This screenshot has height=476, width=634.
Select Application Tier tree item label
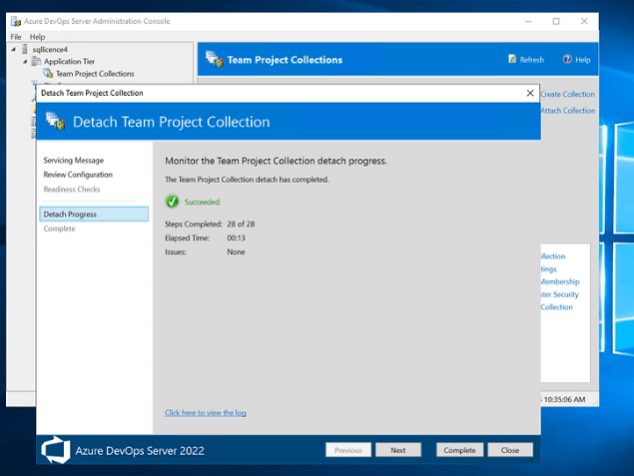[69, 61]
